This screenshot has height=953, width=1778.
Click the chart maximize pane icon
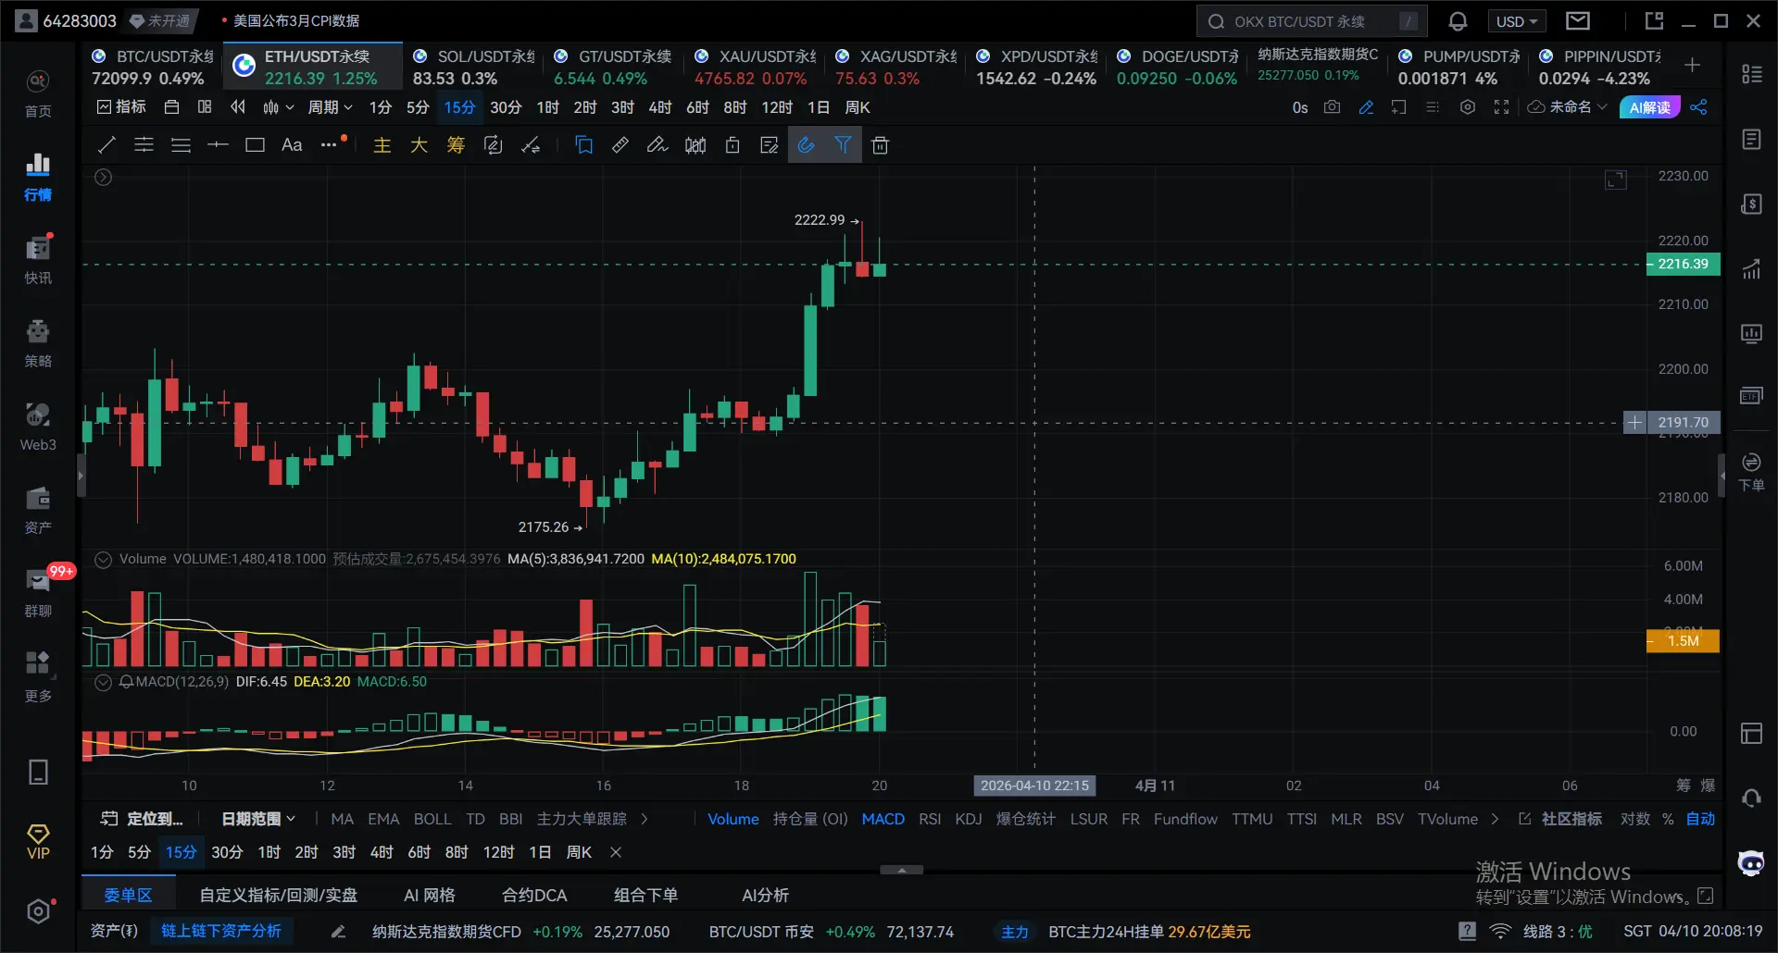tap(1616, 179)
